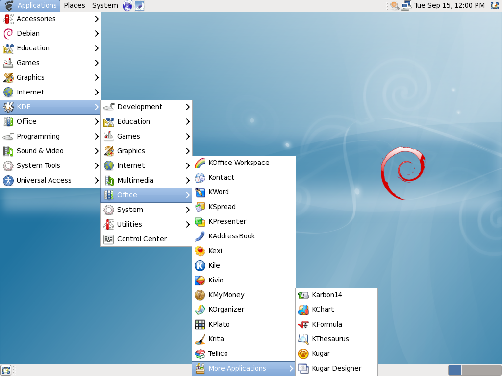The height and width of the screenshot is (376, 502).
Task: Expand the KDE Multimedia submenu arrow
Action: (188, 180)
